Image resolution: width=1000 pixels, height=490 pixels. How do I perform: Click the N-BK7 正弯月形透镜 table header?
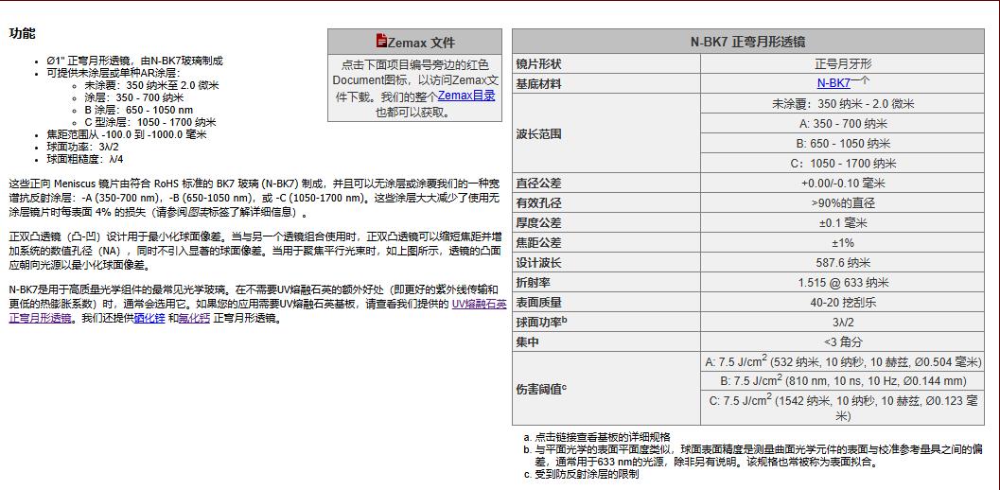coord(748,42)
